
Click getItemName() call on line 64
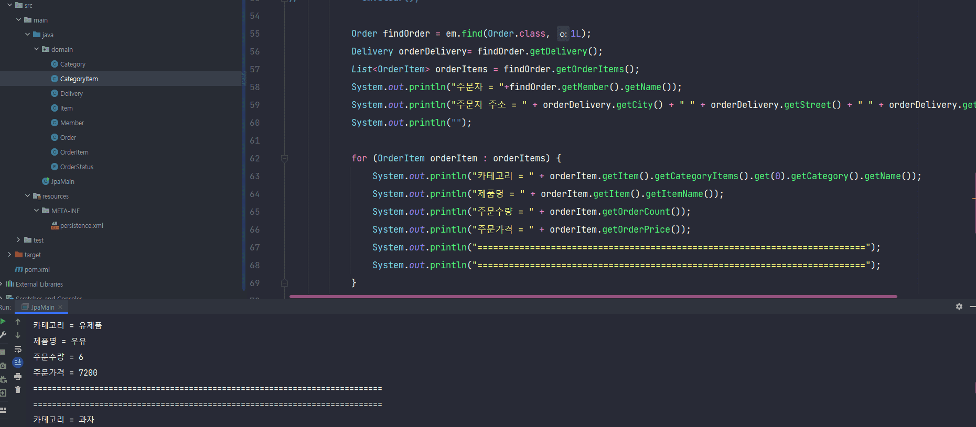point(682,194)
